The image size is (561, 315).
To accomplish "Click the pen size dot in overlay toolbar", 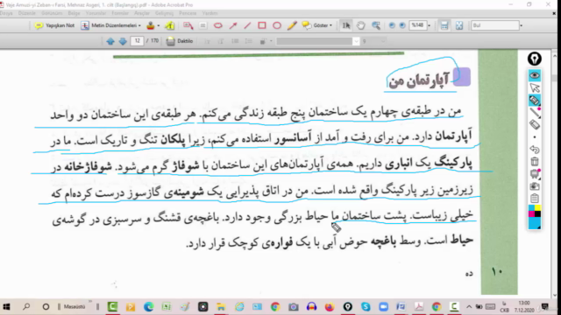I will (x=535, y=137).
